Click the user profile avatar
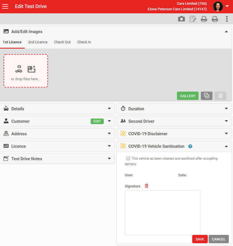This screenshot has width=233, height=246. point(218,6)
